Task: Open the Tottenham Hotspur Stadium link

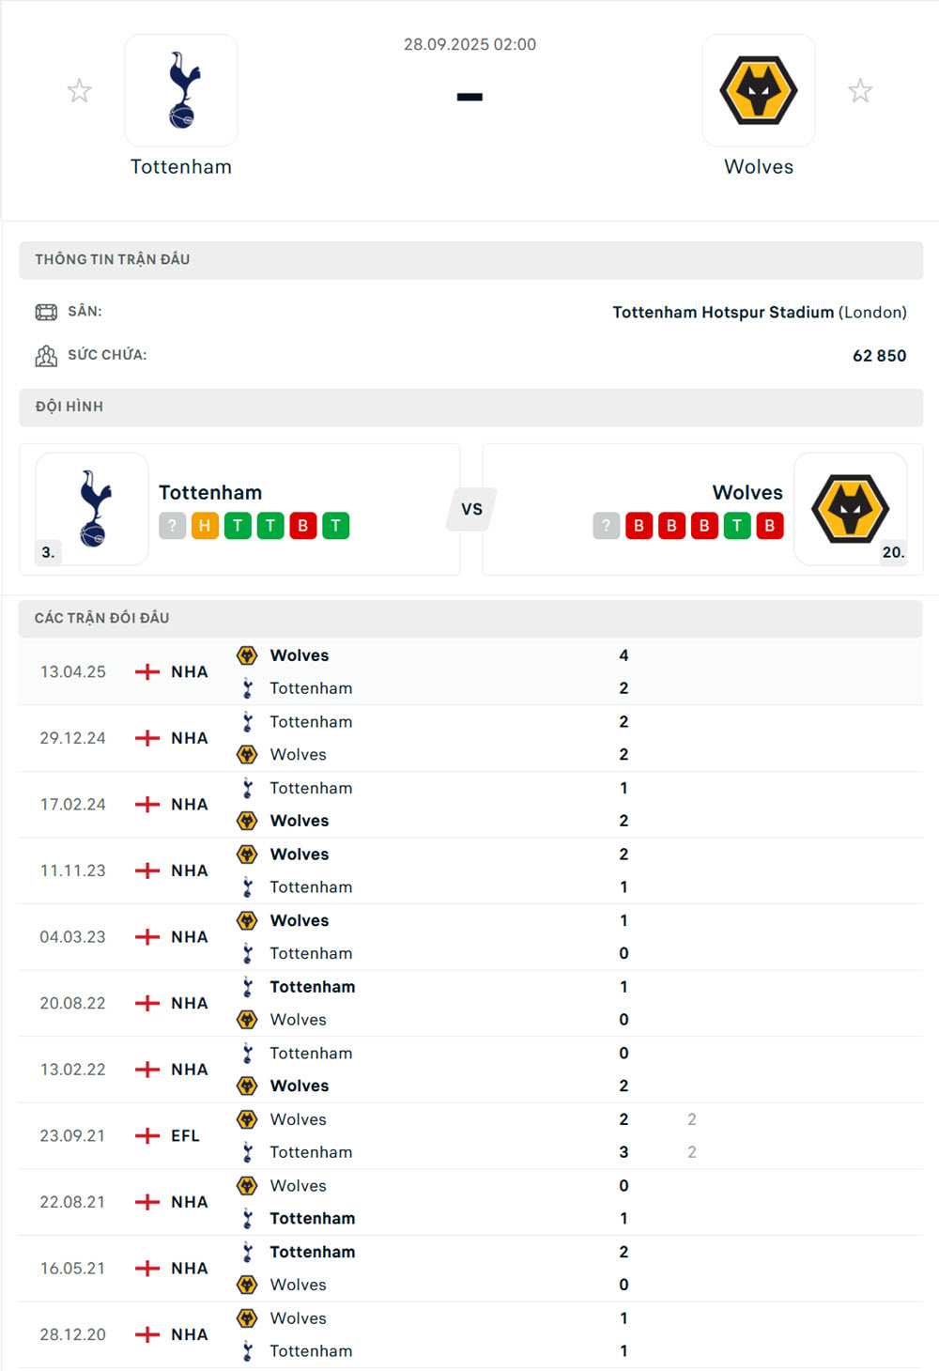Action: [721, 312]
